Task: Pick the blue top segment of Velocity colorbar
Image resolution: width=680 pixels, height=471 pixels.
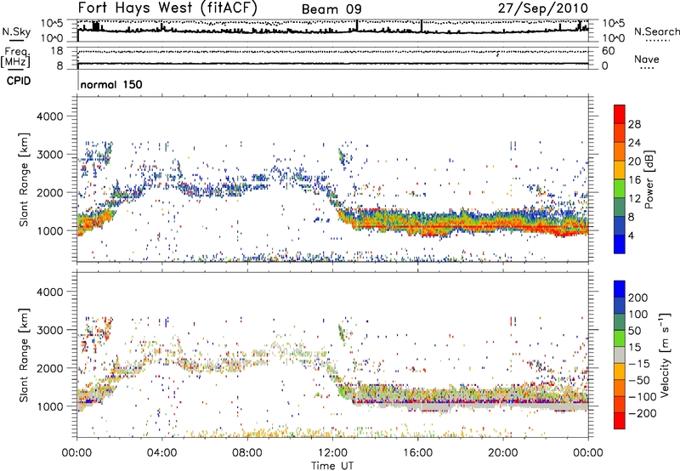Action: pyautogui.click(x=620, y=289)
